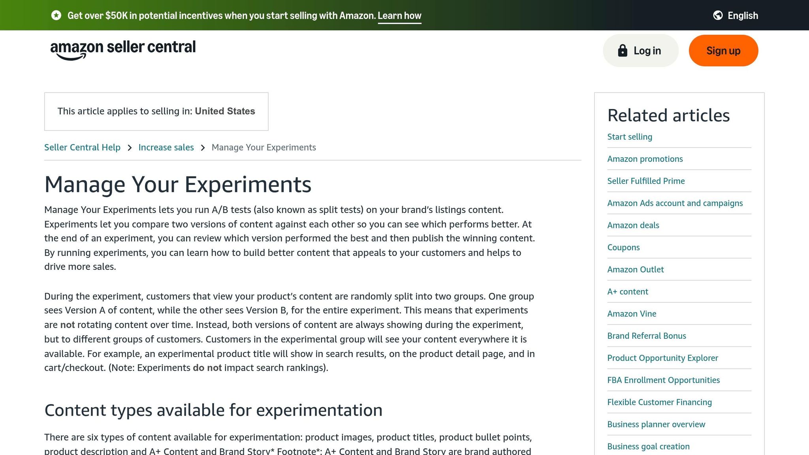Open the Start selling related article
Viewport: 809px width, 455px height.
pos(629,136)
